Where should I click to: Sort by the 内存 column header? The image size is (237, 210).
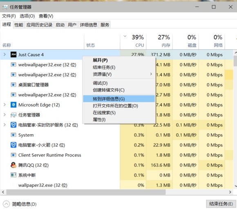(x=159, y=42)
